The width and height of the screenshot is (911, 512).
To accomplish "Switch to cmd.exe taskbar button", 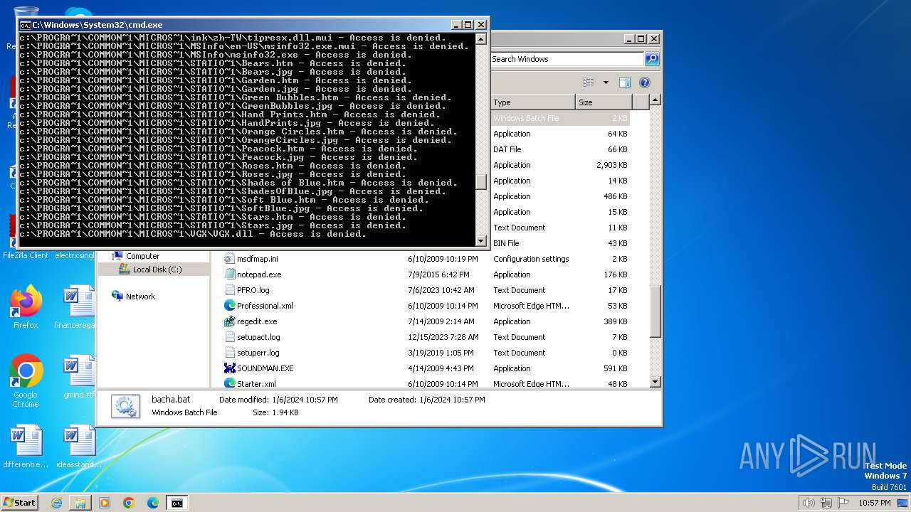I will click(177, 503).
